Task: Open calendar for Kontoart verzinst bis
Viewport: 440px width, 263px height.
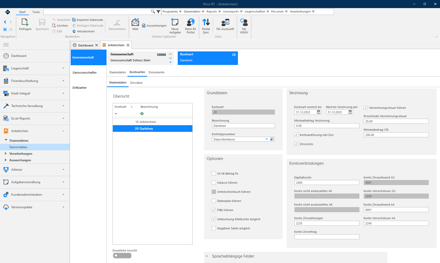Action: (319, 112)
